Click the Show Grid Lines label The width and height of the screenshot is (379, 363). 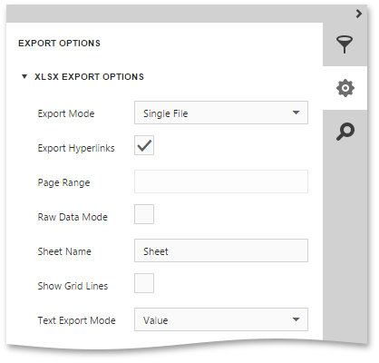[73, 286]
